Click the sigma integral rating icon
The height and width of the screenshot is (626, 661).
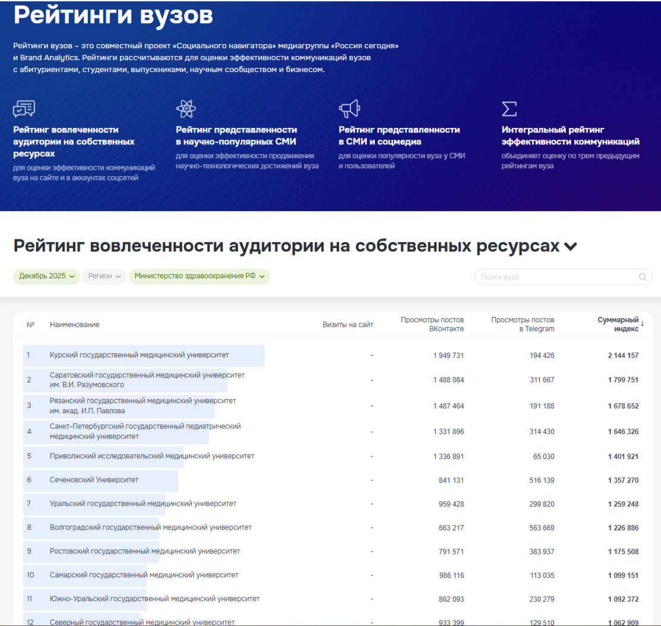[x=509, y=109]
